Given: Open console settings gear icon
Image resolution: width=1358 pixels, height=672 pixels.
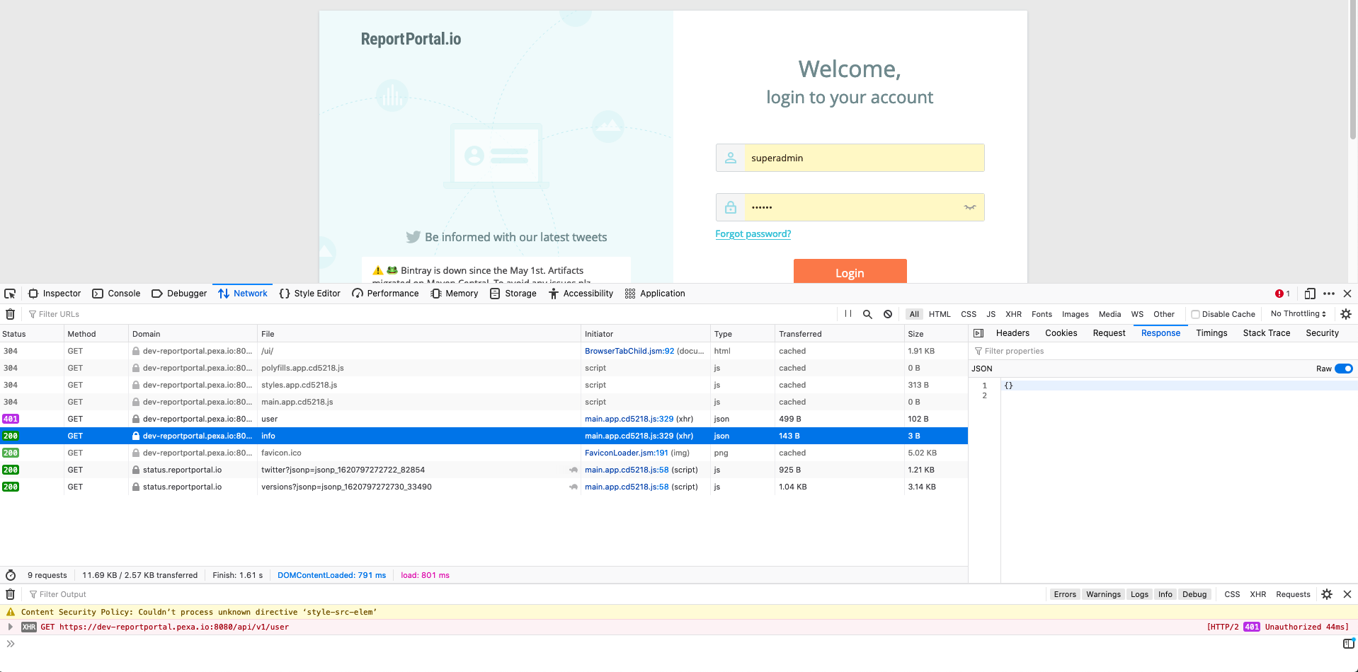Looking at the screenshot, I should point(1327,594).
